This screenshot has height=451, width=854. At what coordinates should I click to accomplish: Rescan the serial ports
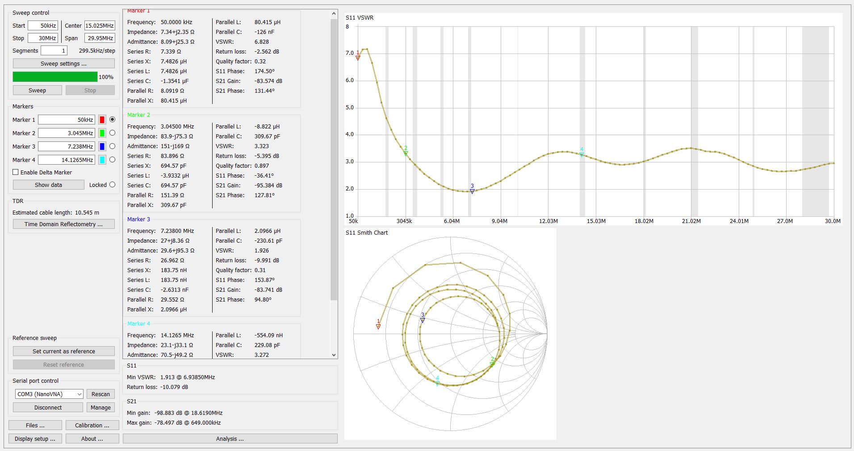pyautogui.click(x=100, y=394)
